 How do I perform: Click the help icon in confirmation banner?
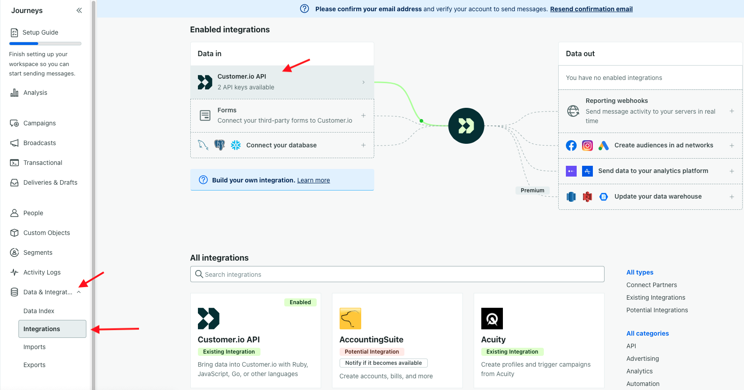click(x=305, y=9)
